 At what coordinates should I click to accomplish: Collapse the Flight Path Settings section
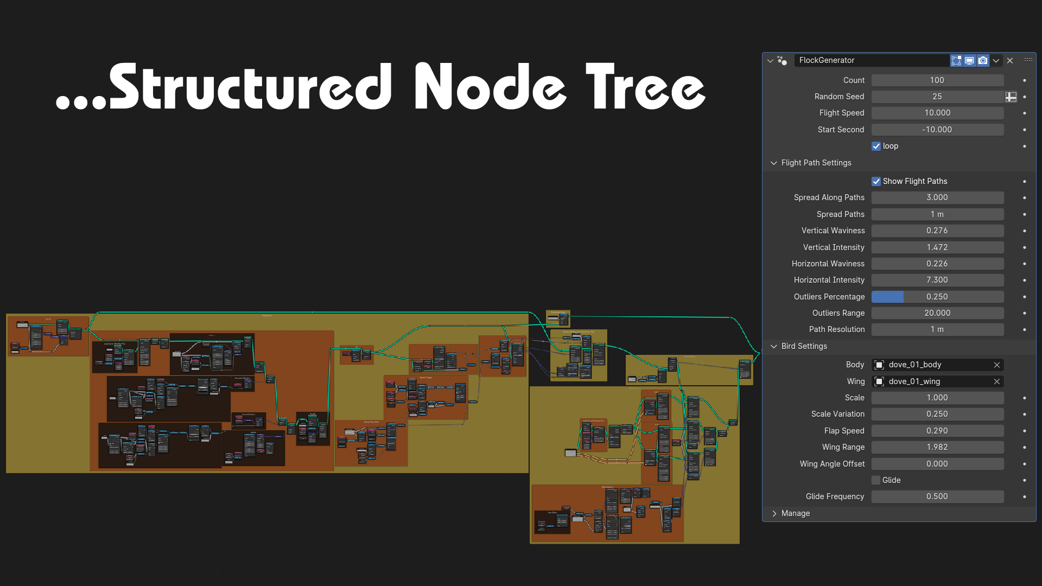pos(773,163)
